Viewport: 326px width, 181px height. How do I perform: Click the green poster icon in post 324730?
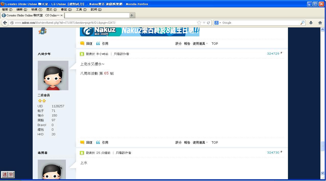(x=82, y=153)
